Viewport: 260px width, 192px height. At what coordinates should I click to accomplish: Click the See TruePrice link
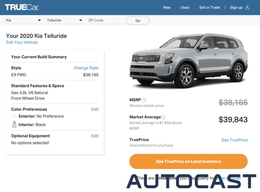click(x=234, y=140)
